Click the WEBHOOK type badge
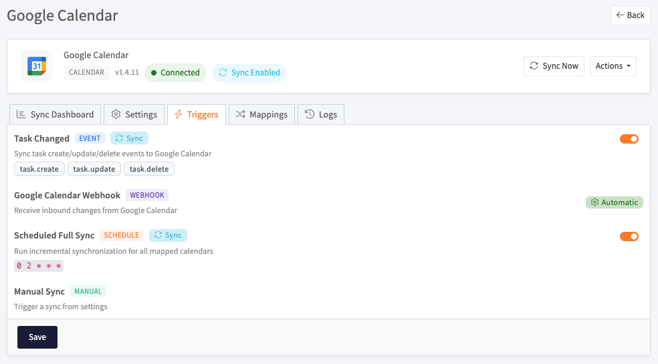 click(x=147, y=195)
